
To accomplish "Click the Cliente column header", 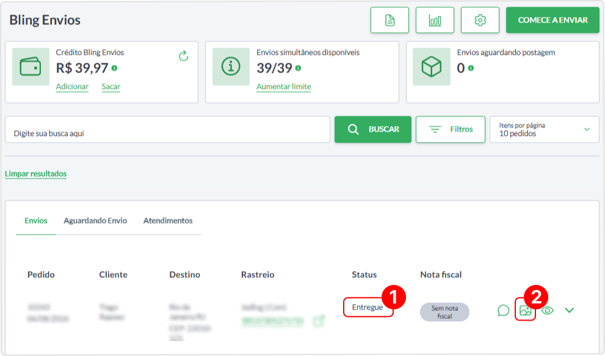I will (113, 275).
